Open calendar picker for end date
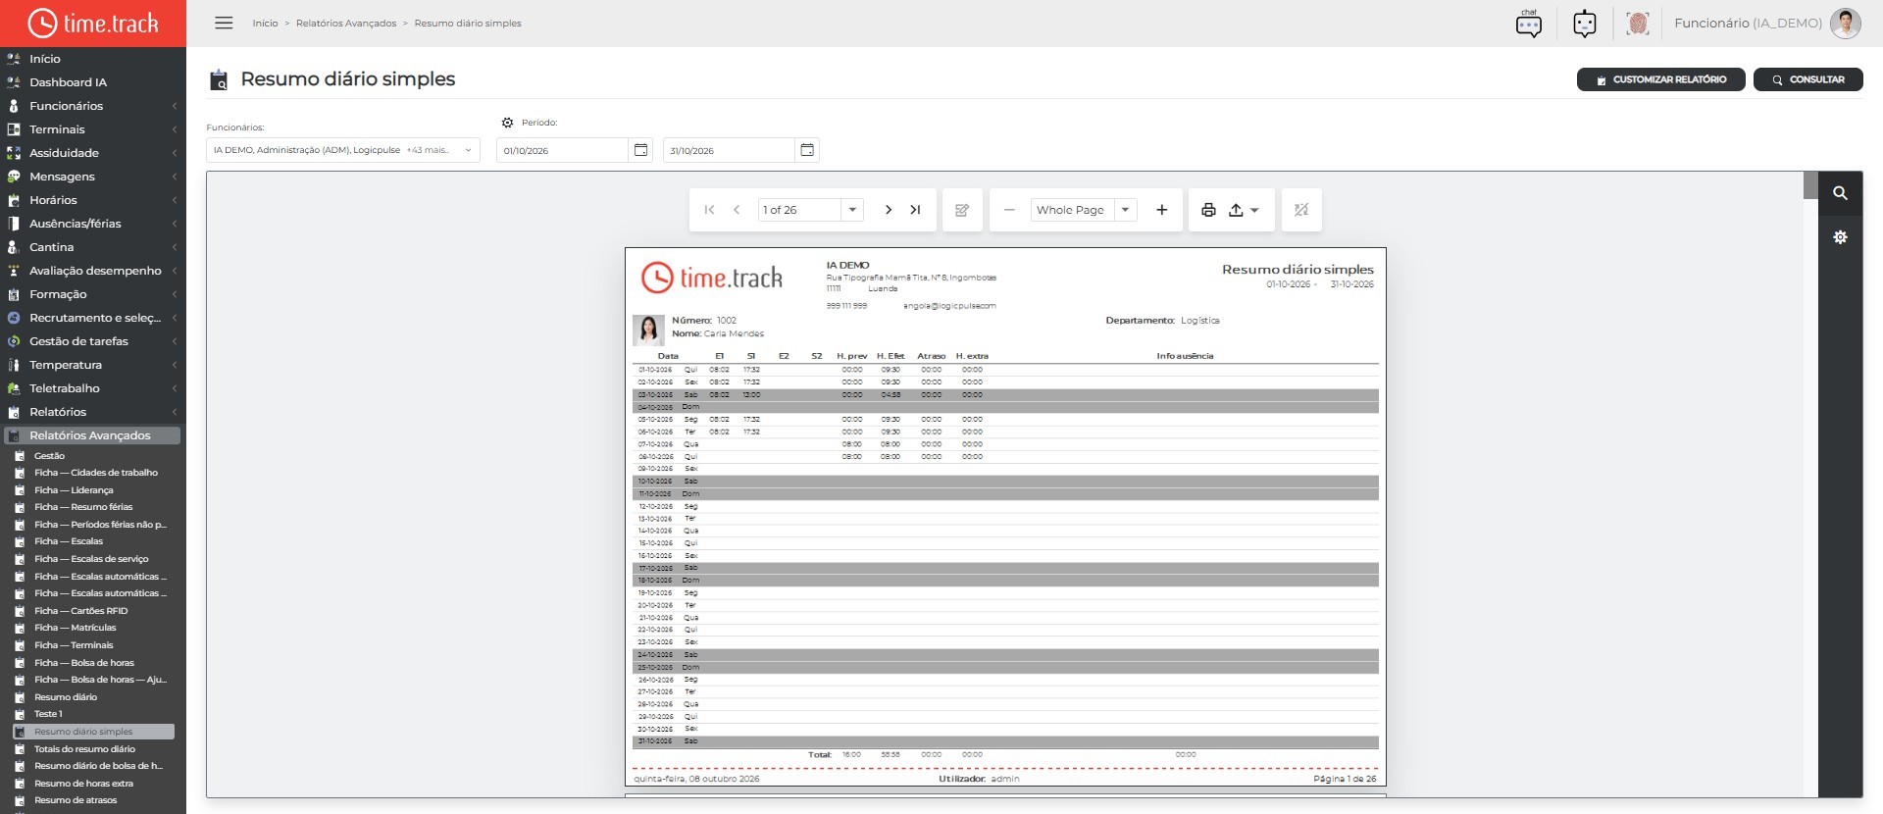This screenshot has width=1883, height=814. pyautogui.click(x=807, y=150)
